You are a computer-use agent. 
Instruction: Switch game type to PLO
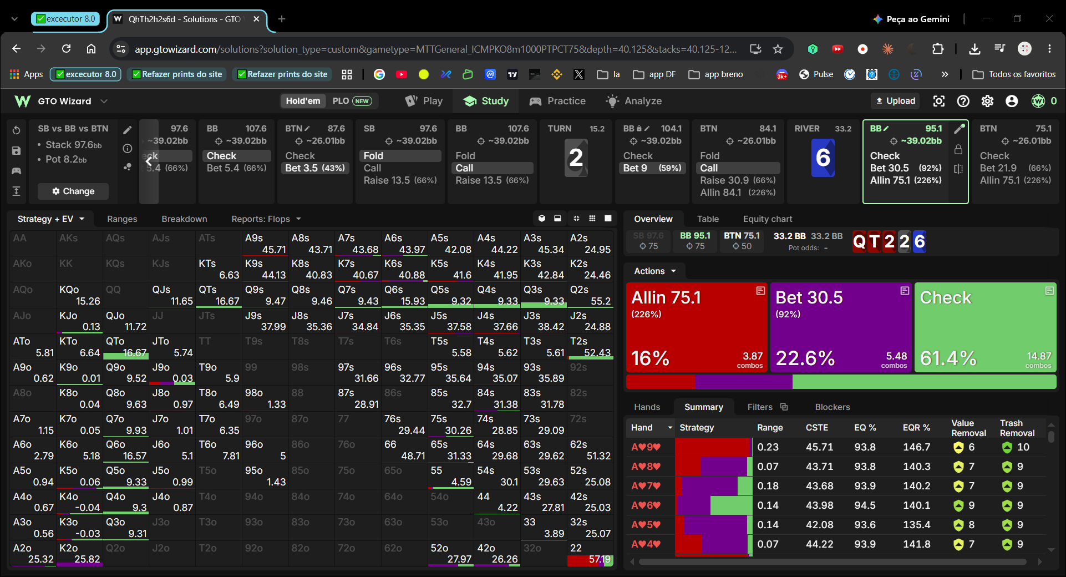pos(352,101)
